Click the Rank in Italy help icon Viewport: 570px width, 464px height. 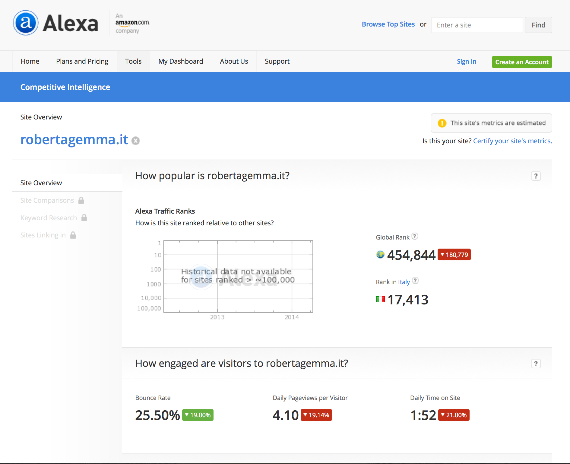tap(415, 281)
